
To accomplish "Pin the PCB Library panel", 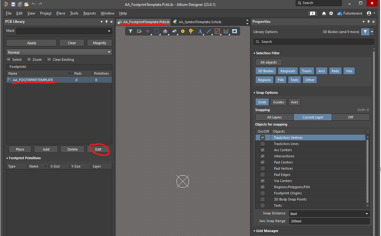I will click(107, 22).
